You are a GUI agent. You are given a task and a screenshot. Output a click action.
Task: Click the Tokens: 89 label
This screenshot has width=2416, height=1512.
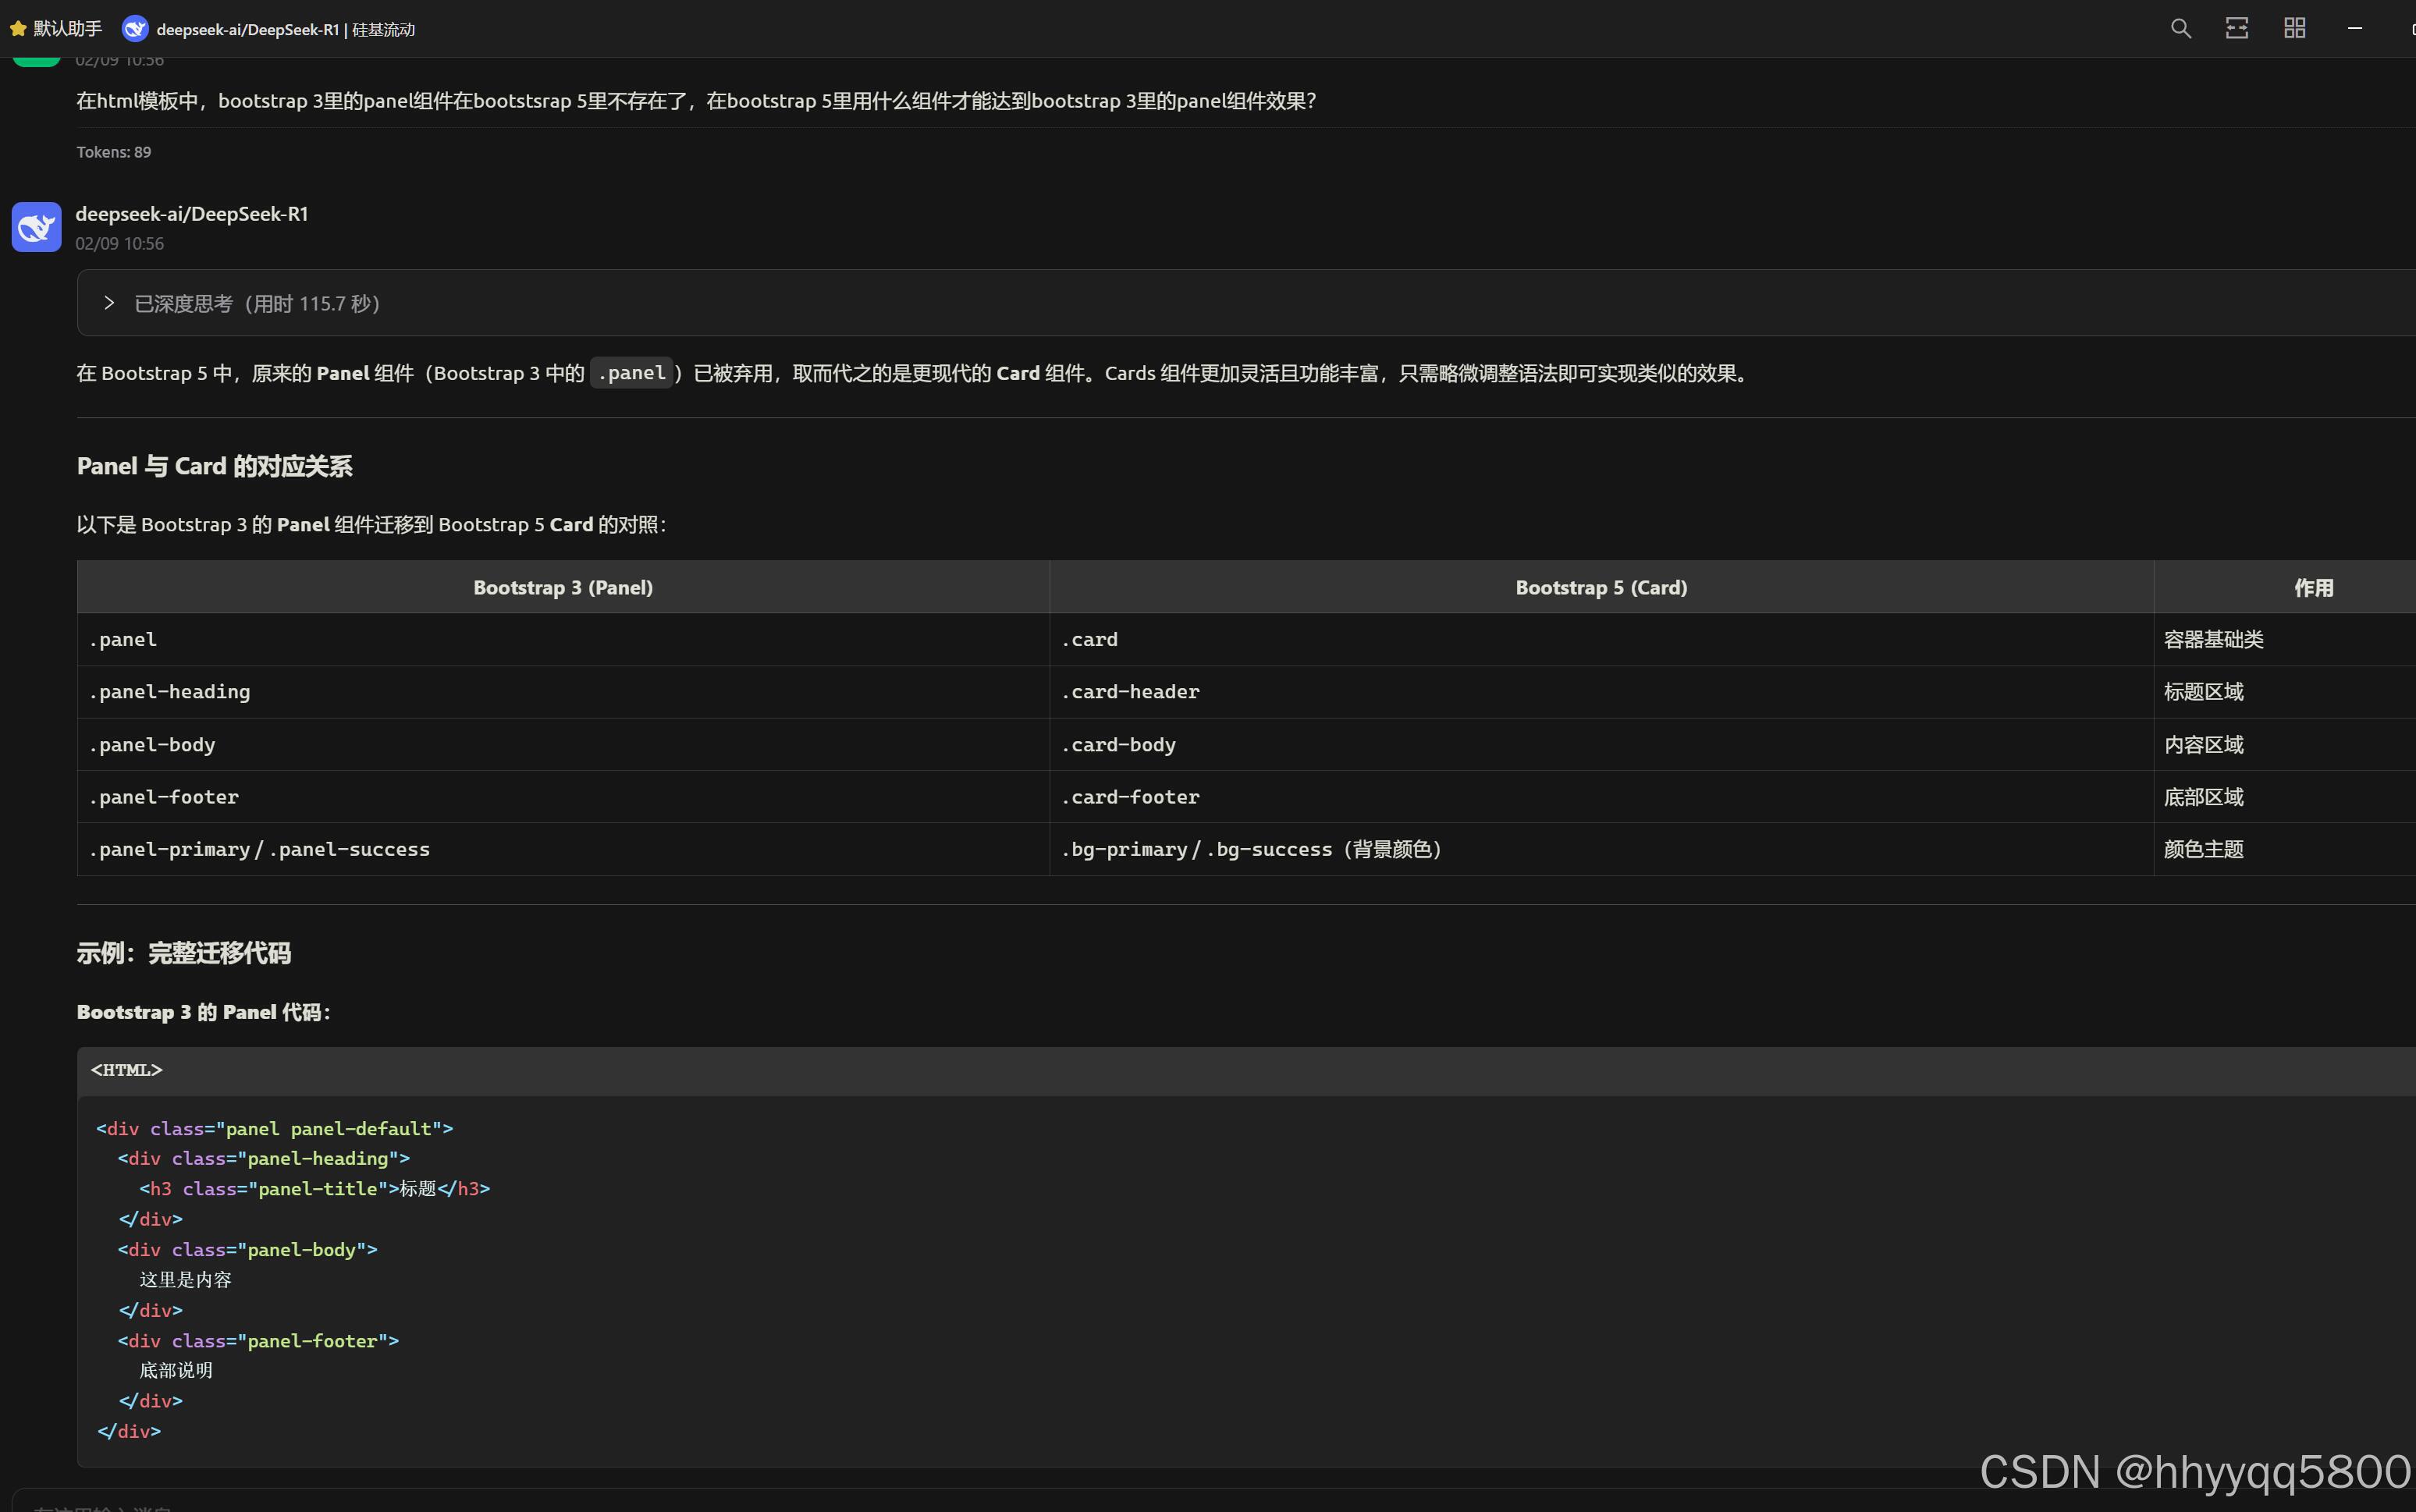[114, 152]
